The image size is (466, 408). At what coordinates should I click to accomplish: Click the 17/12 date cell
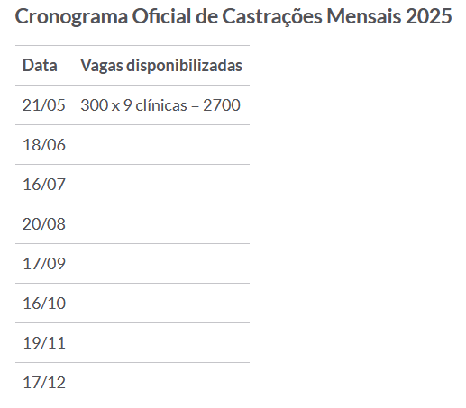[44, 383]
